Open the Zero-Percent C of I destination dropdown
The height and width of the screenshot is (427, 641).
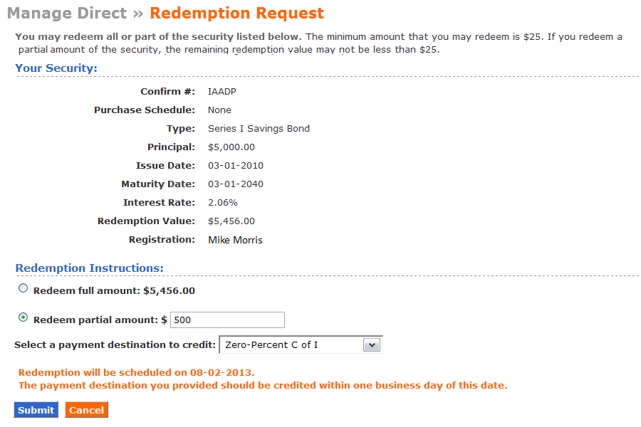(x=301, y=345)
